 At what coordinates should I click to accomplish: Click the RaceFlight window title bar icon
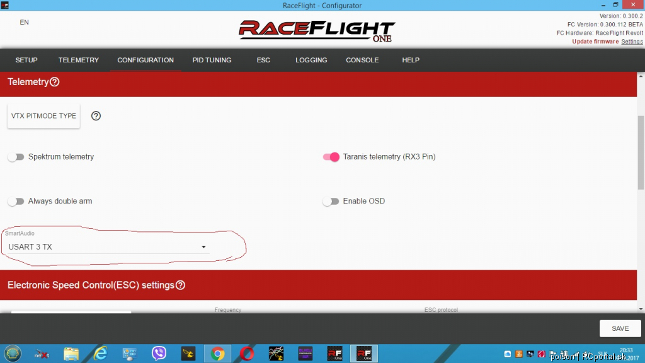tap(4, 5)
